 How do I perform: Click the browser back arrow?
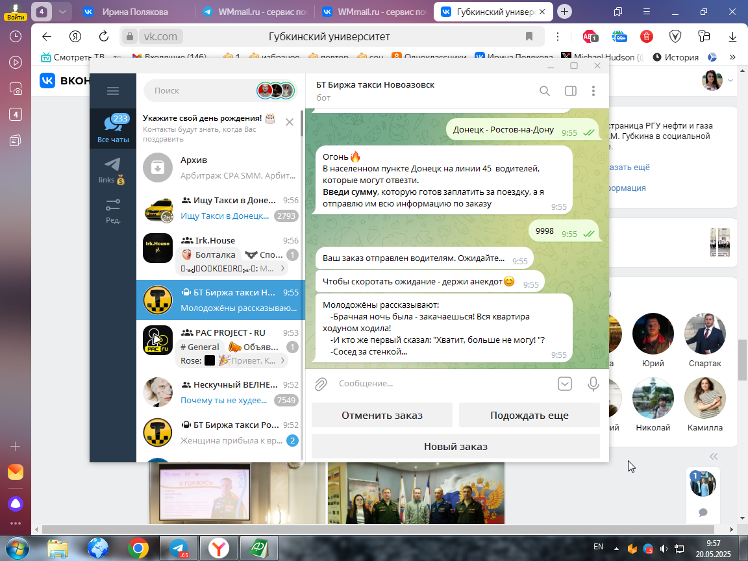(x=46, y=36)
